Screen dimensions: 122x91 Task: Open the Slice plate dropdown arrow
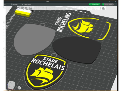tap(90, 4)
